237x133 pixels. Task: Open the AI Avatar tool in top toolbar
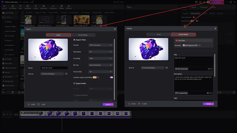13,7
